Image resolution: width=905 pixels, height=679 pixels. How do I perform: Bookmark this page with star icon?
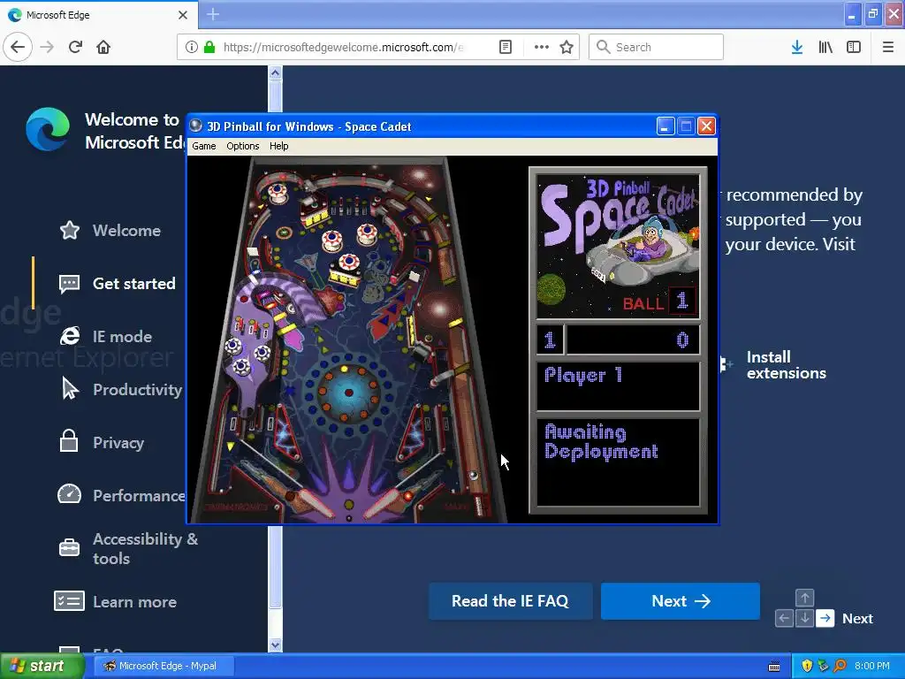pyautogui.click(x=567, y=47)
